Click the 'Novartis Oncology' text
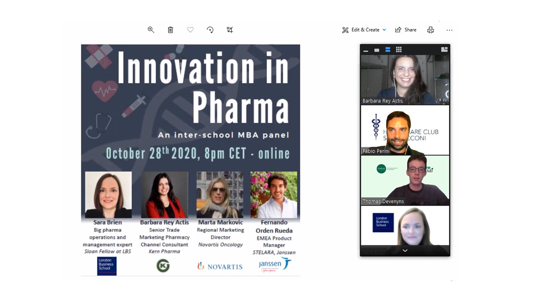Image resolution: width=537 pixels, height=302 pixels. [x=220, y=245]
